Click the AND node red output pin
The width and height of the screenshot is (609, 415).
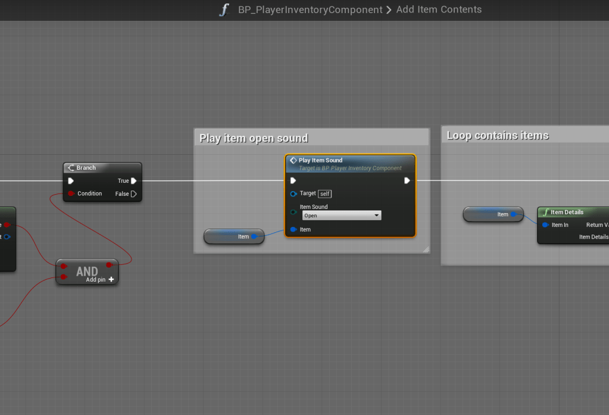pyautogui.click(x=109, y=265)
